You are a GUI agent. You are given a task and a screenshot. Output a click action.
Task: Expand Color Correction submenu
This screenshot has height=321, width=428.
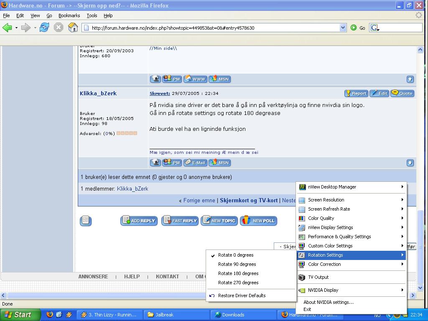(352, 264)
